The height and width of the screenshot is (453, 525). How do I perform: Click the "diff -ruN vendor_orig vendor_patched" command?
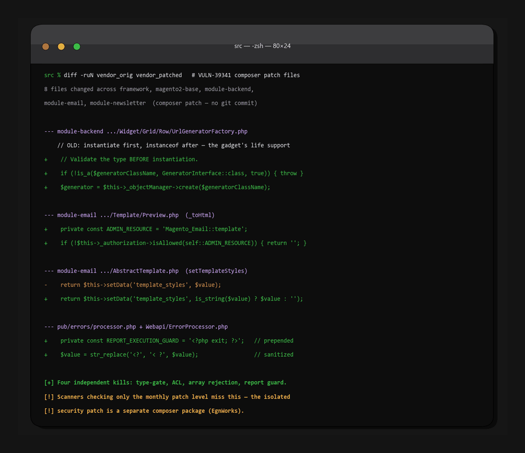(x=123, y=75)
